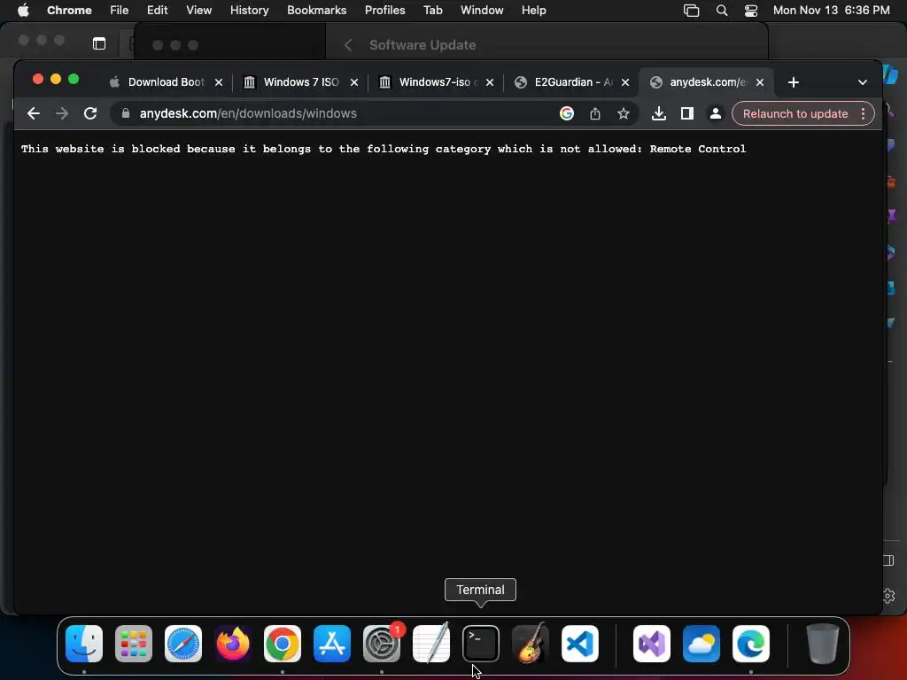Viewport: 907px width, 680px height.
Task: Launch Firefox from the Dock
Action: click(x=233, y=644)
